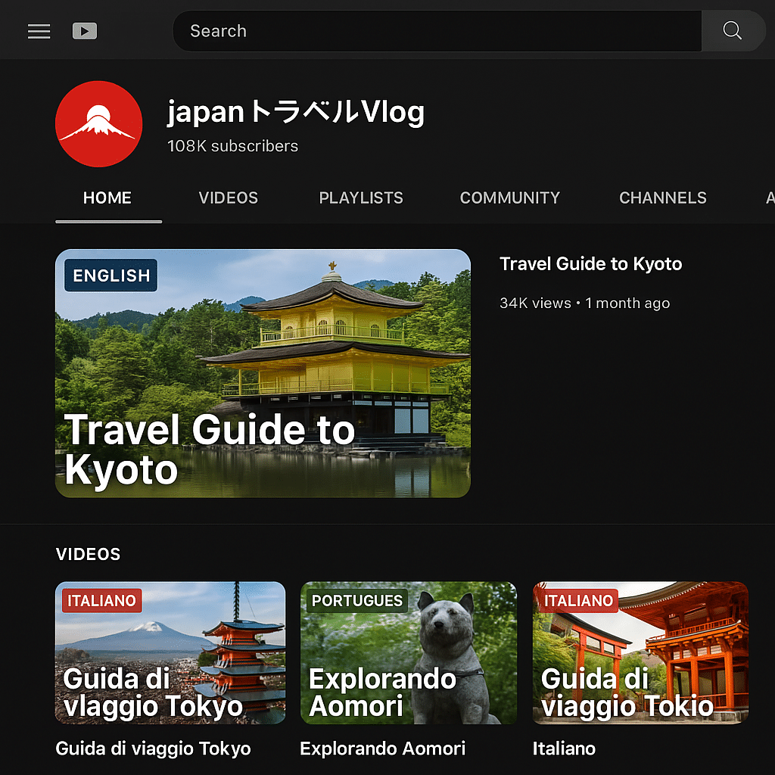Click ITALIANO badge on Mount Fuji thumbnail
This screenshot has width=775, height=775.
[x=102, y=600]
